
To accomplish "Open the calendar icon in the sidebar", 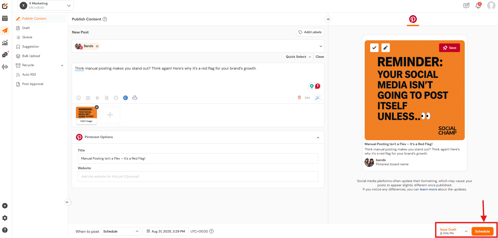I will 5,18.
